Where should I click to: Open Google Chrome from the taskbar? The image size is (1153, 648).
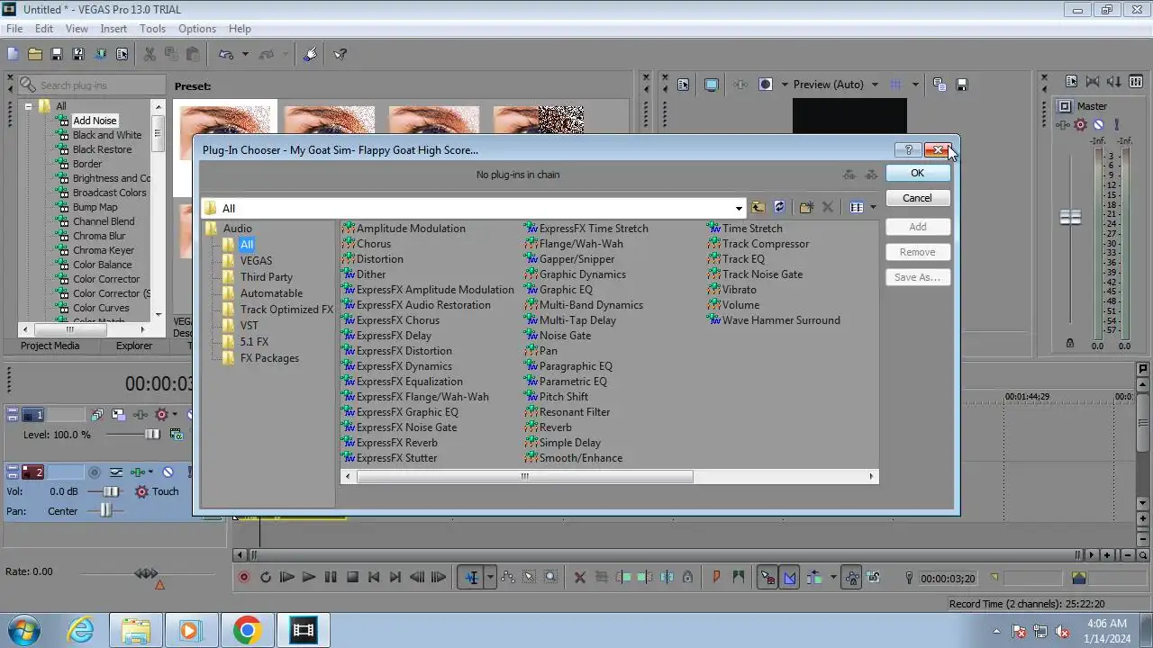[x=247, y=631]
